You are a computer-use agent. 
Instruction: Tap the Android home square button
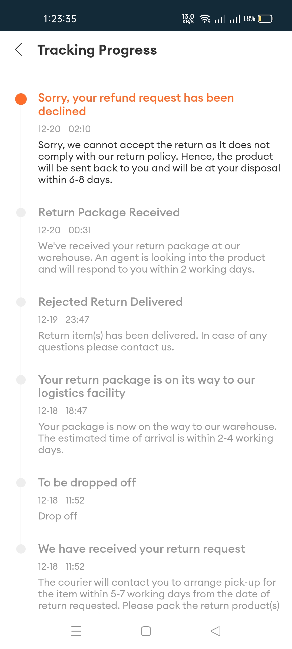[146, 631]
